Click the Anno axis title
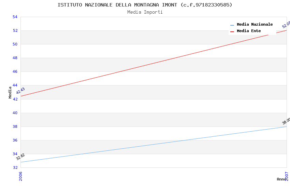290x188 pixels. tap(281, 179)
